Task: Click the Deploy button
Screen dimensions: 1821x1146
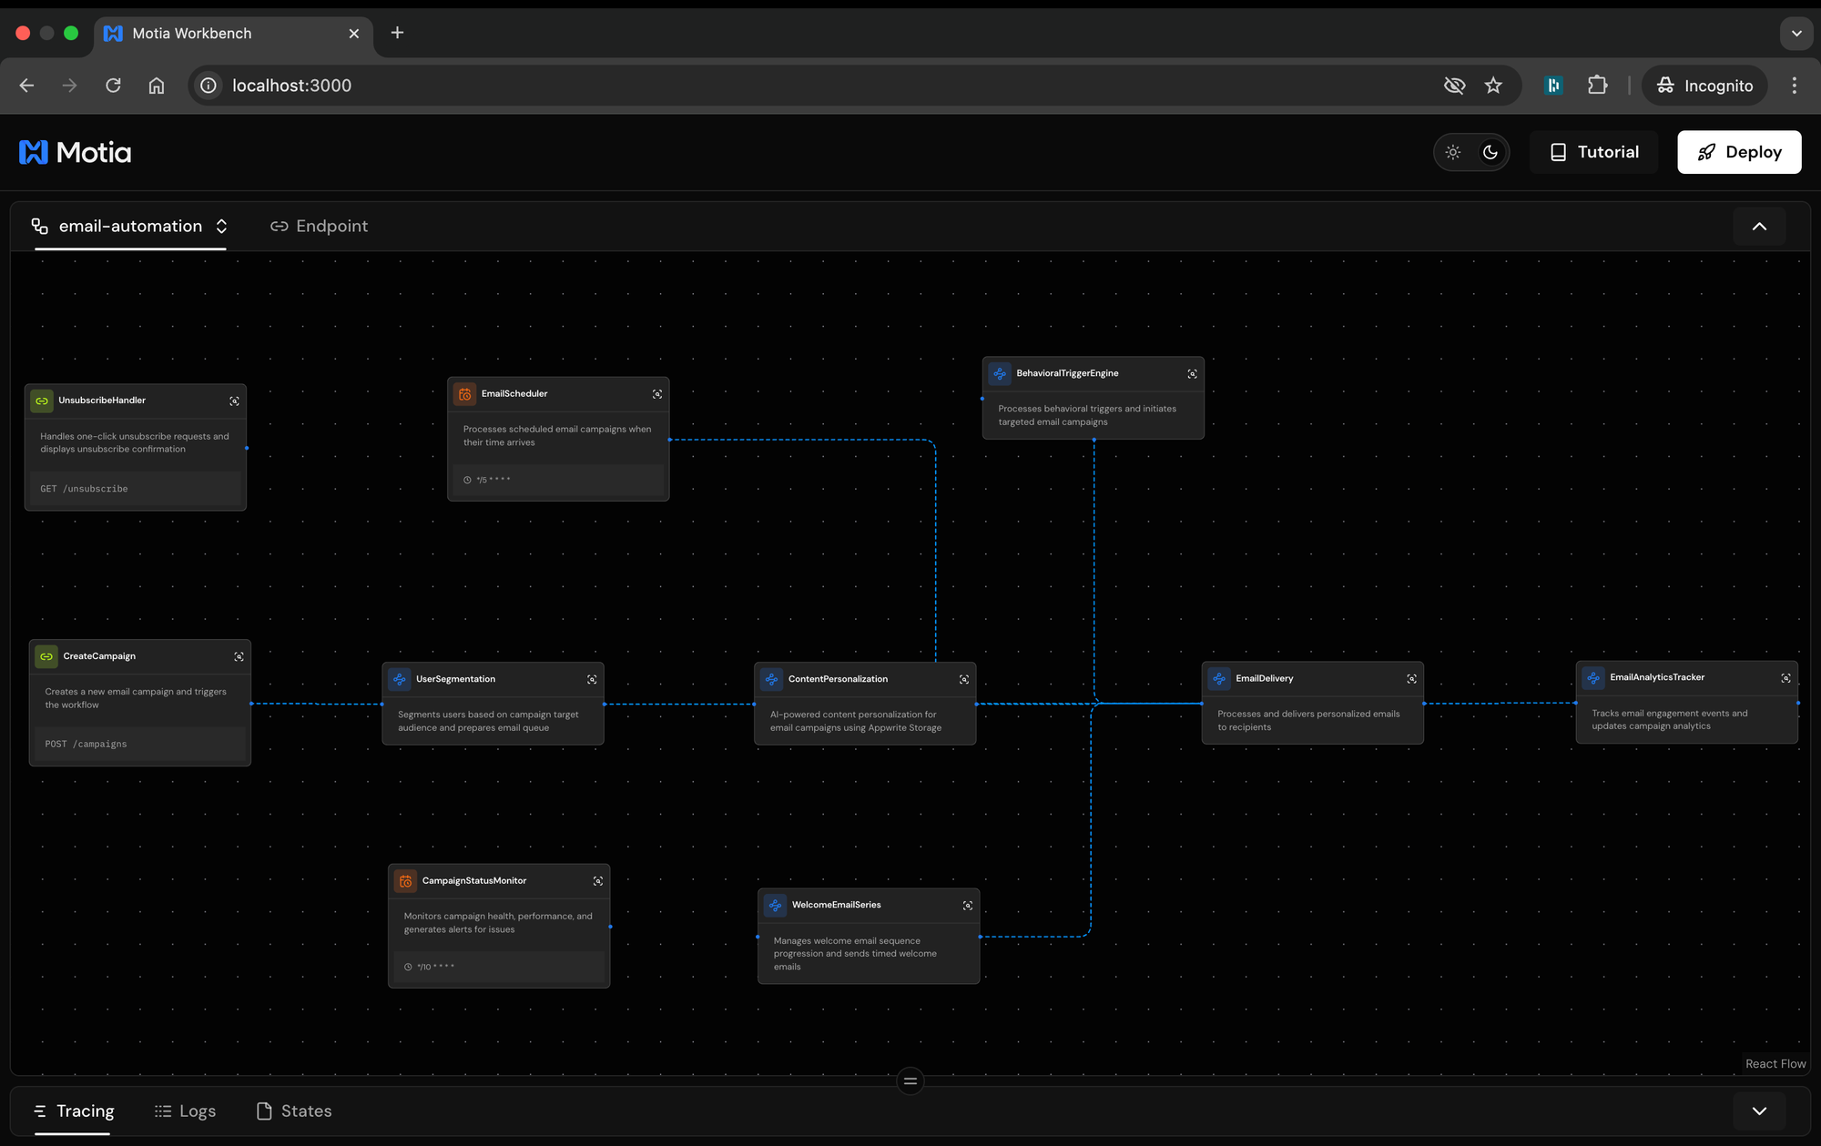Action: (1739, 152)
